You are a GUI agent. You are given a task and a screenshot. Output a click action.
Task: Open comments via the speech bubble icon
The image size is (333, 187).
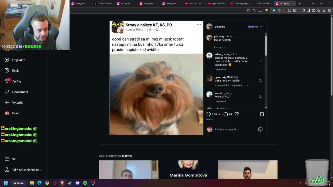(226, 114)
